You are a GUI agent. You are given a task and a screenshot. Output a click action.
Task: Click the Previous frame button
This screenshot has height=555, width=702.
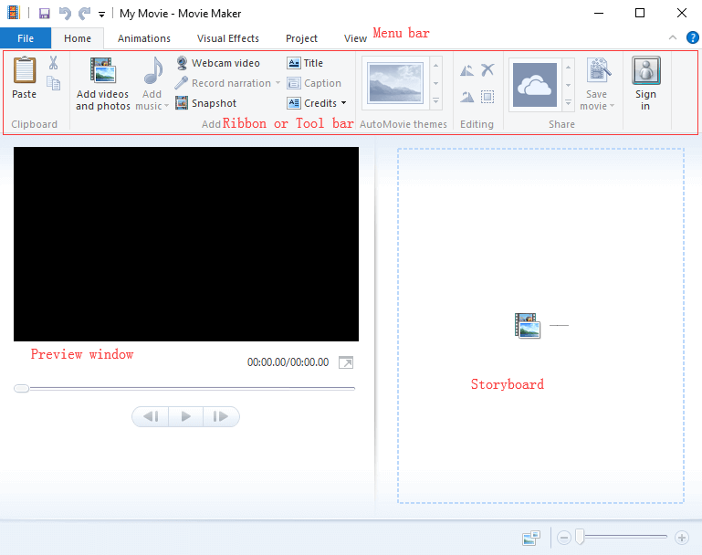coord(151,416)
